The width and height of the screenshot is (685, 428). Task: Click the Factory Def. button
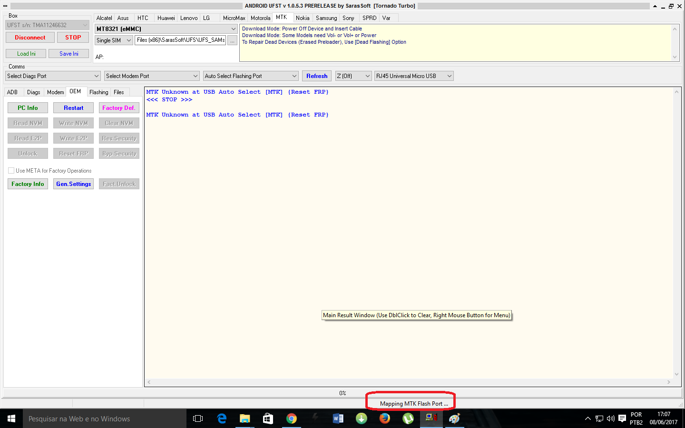119,108
